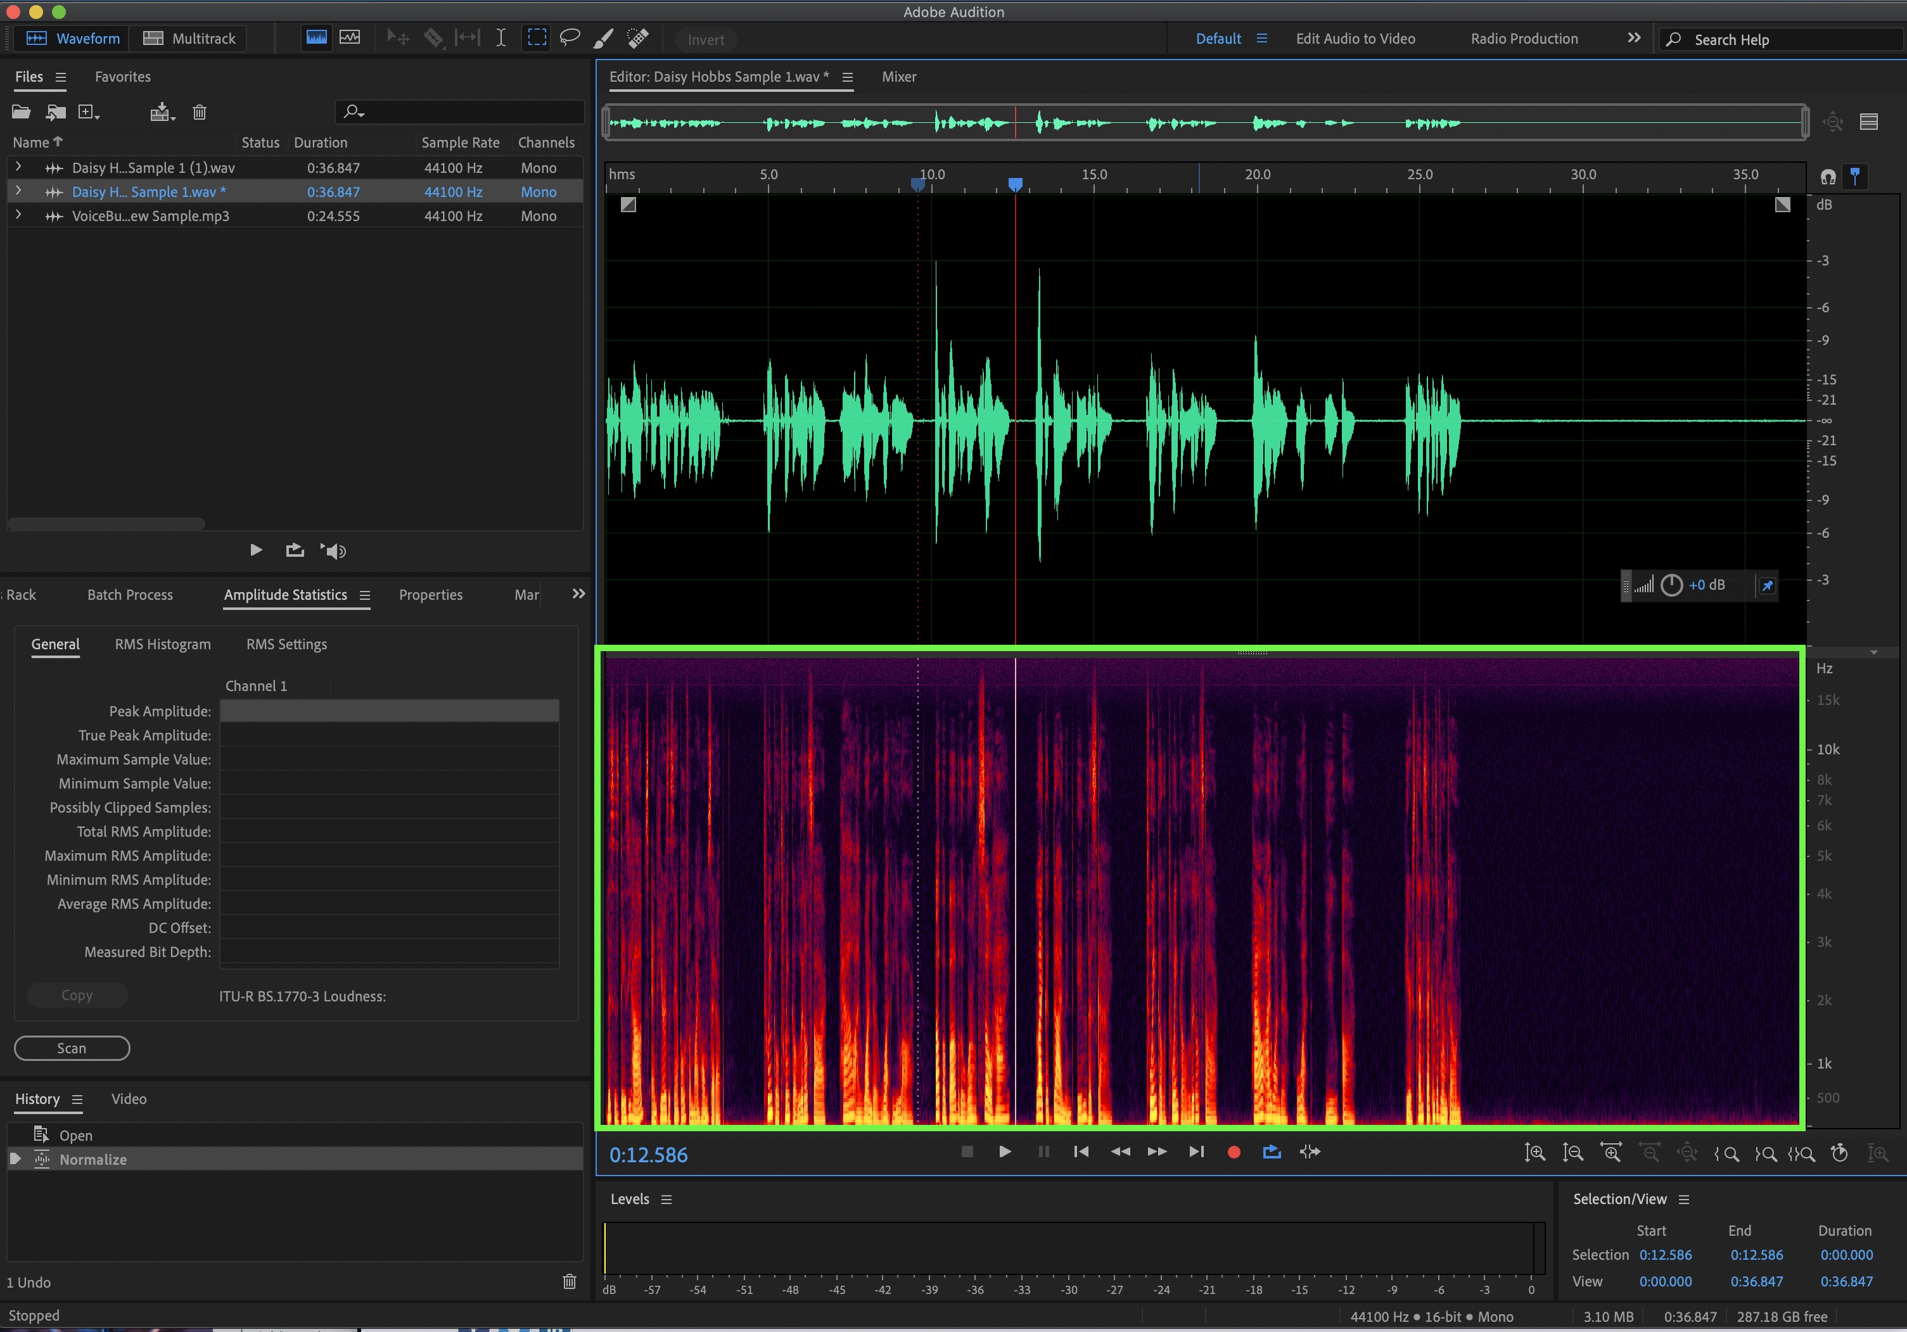
Task: Clear history with the trash icon
Action: 569,1281
